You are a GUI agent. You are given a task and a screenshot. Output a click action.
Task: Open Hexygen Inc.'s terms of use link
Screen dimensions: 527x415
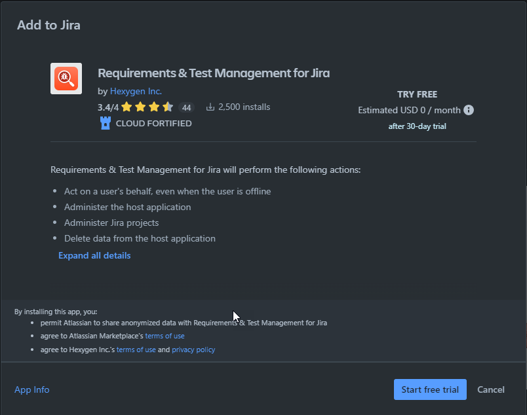[x=136, y=350]
